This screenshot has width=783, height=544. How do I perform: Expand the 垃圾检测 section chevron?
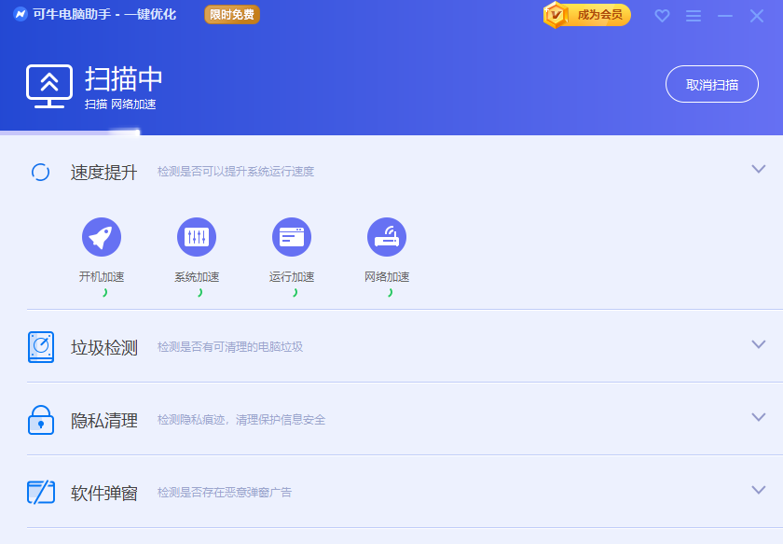coord(759,344)
